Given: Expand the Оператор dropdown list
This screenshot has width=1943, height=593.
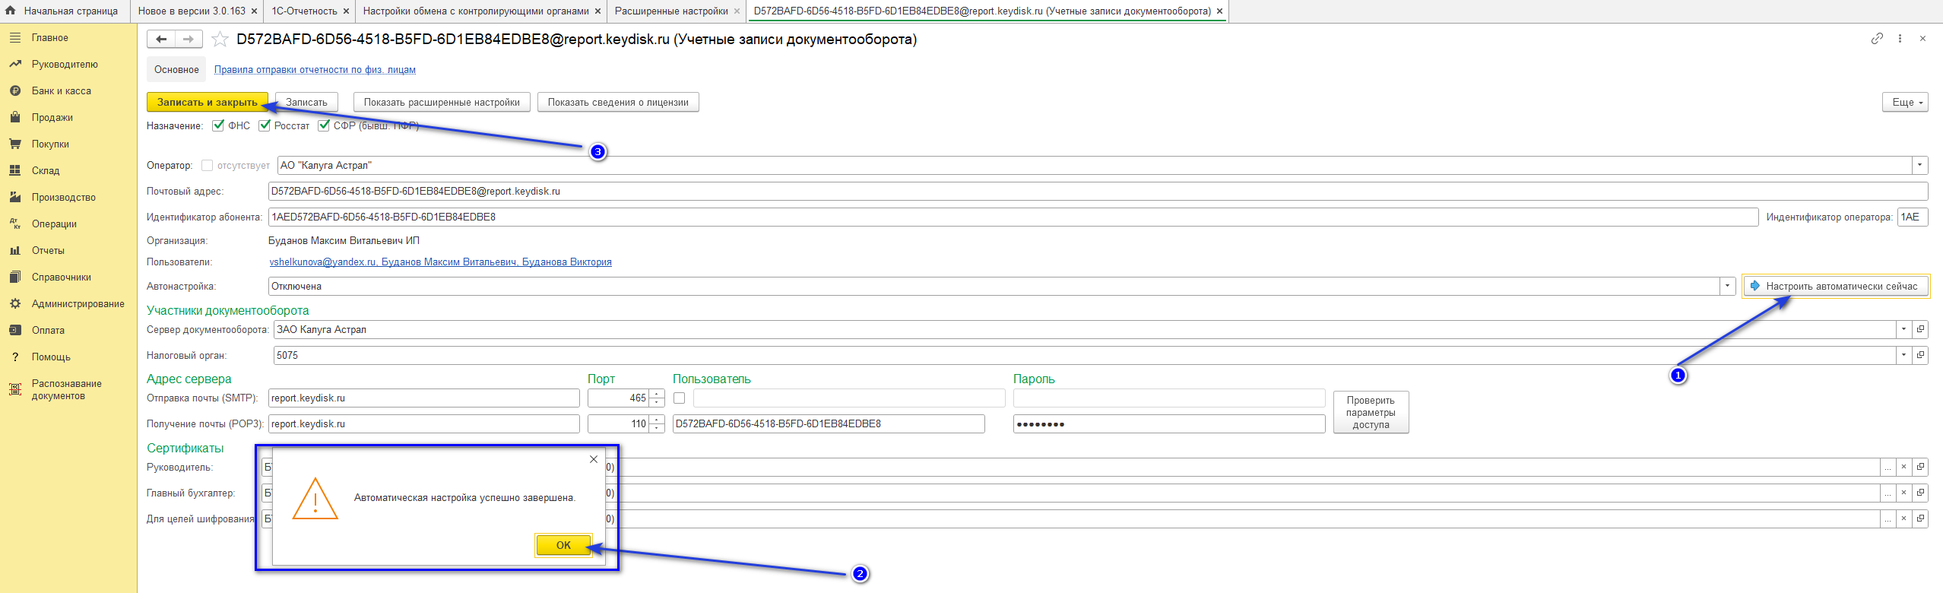Looking at the screenshot, I should [1919, 166].
